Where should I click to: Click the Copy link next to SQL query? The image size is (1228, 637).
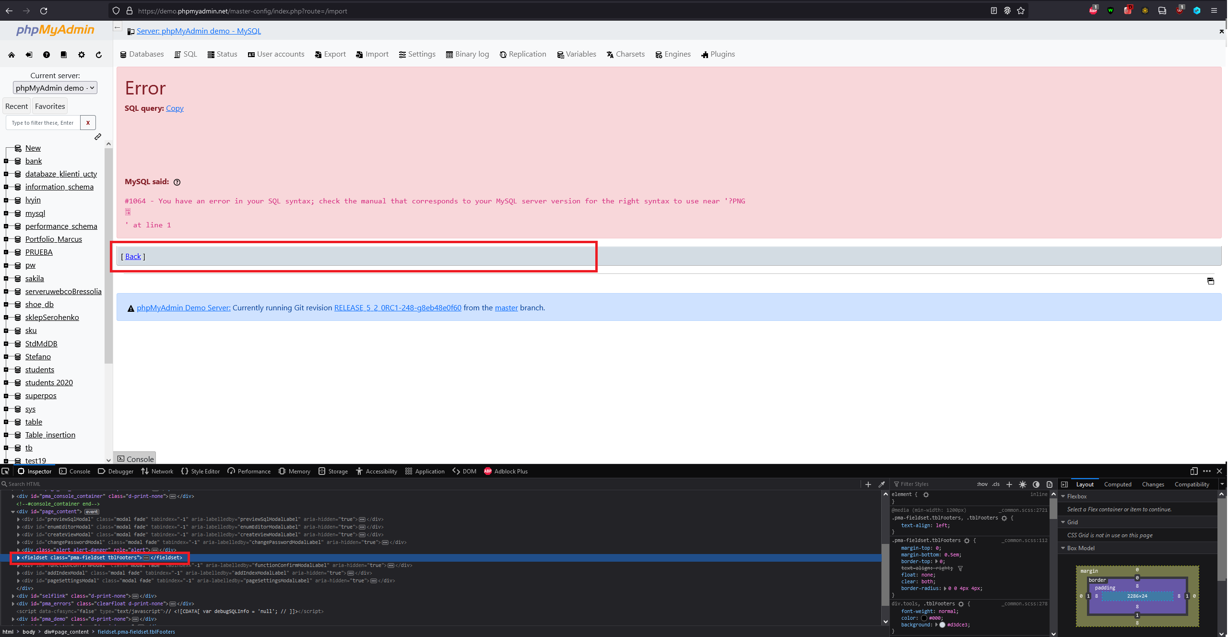coord(174,108)
